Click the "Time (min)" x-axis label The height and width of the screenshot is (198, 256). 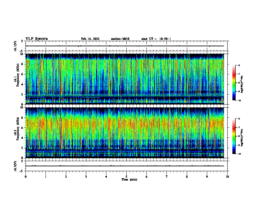pyautogui.click(x=129, y=180)
